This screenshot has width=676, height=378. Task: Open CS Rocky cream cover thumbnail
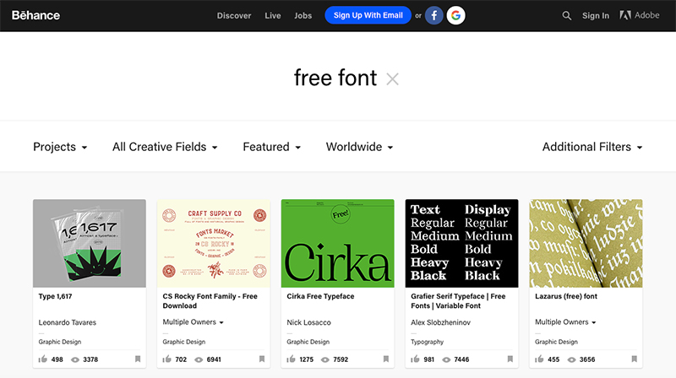[x=214, y=243]
